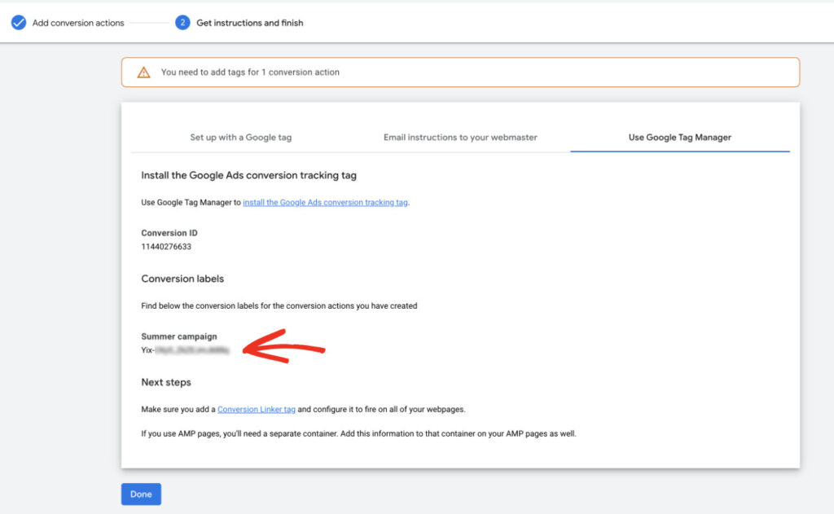Open the Conversion Linker tag link

[256, 408]
